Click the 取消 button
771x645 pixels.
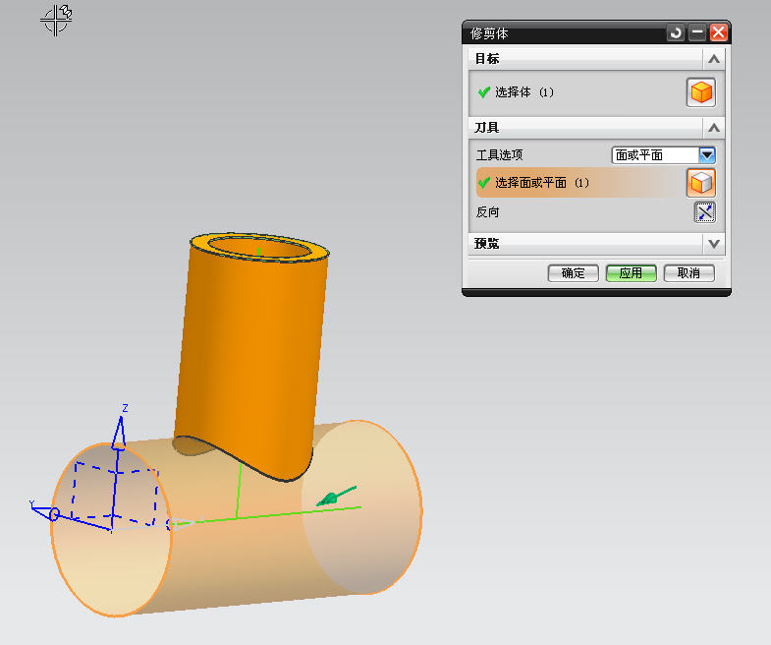pyautogui.click(x=688, y=273)
